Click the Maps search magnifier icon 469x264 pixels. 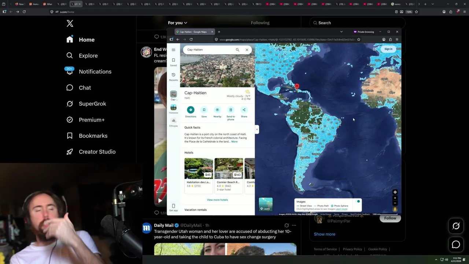point(237,50)
